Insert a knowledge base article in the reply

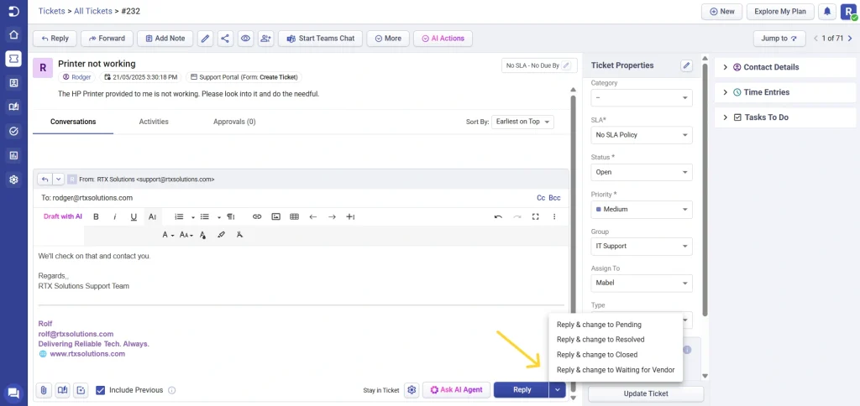(x=62, y=390)
